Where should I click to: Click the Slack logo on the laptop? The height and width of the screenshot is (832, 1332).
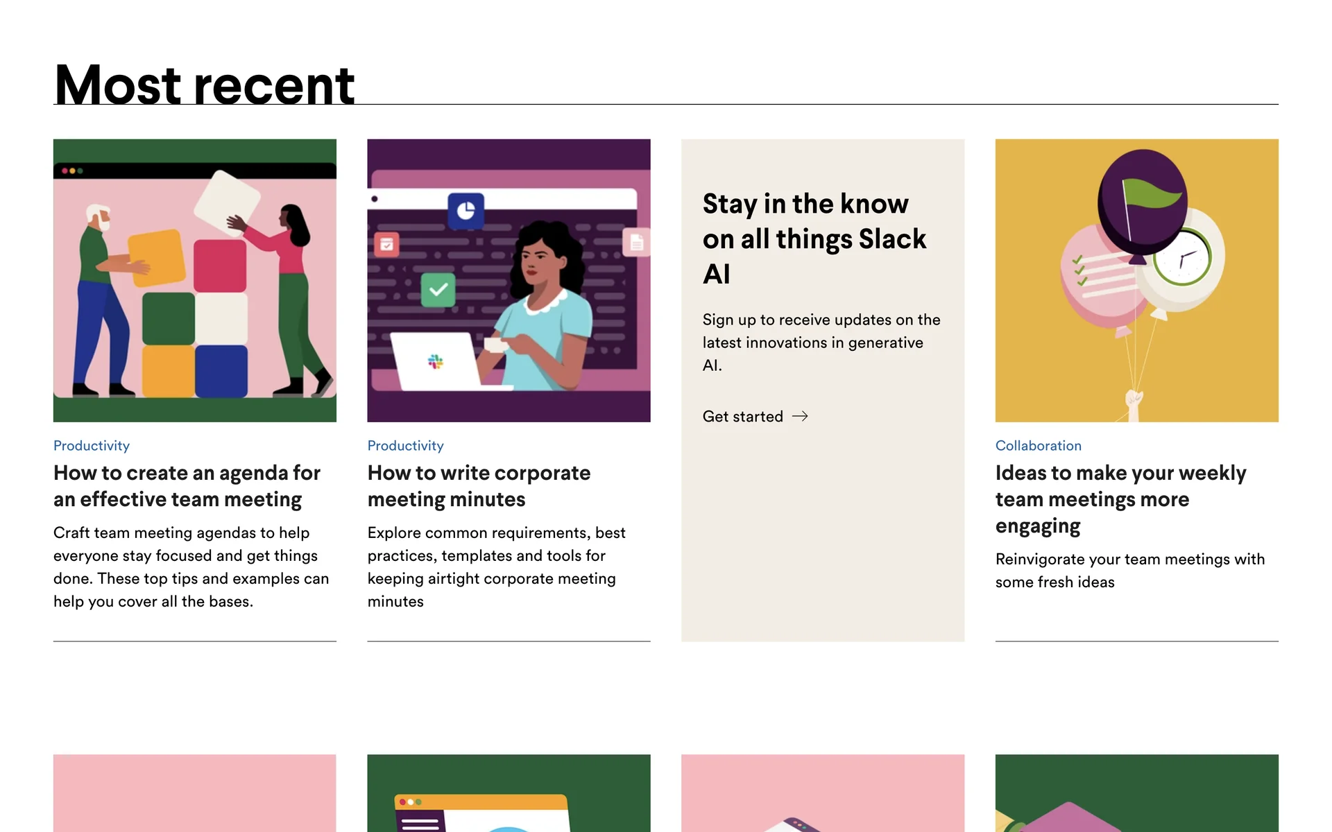click(436, 361)
